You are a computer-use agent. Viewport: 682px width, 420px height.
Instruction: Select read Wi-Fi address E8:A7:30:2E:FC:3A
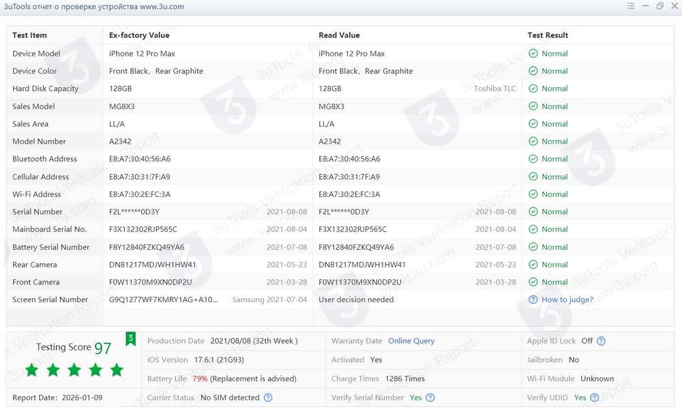(349, 194)
